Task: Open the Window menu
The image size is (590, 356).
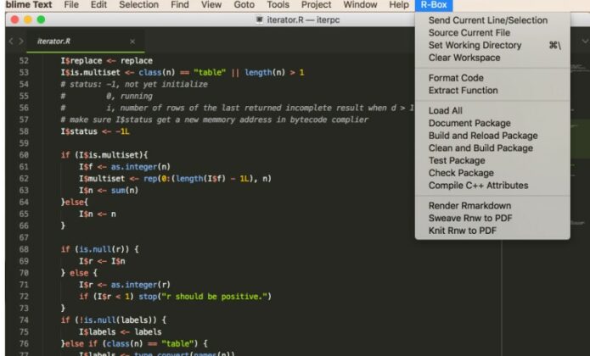Action: tap(360, 5)
